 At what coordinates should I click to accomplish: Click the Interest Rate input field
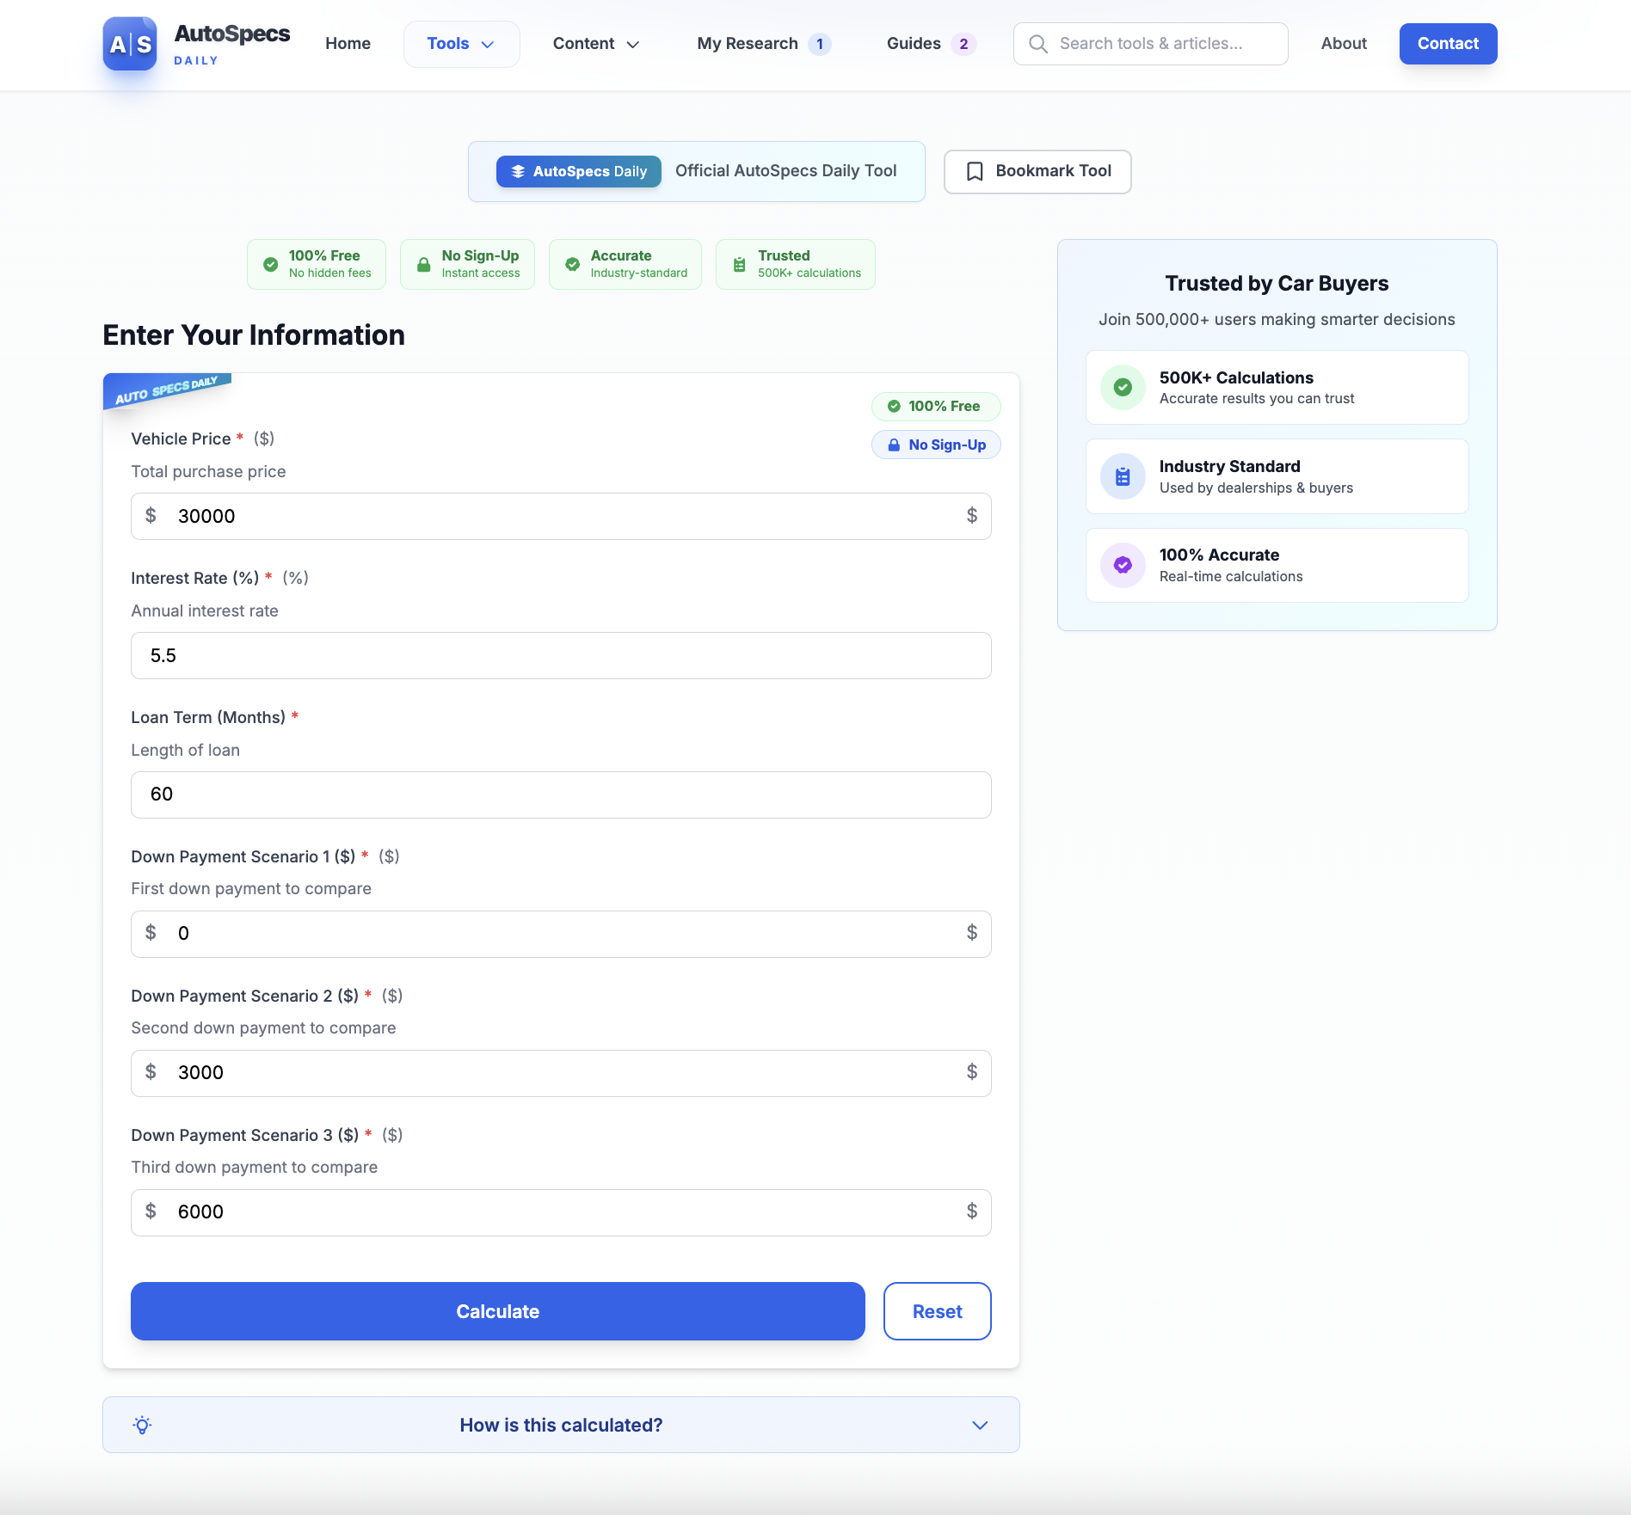click(561, 655)
